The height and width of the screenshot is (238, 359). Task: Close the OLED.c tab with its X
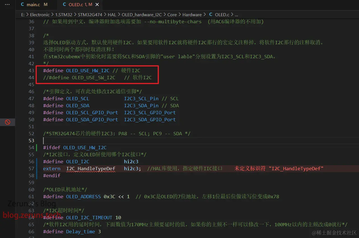[97, 4]
